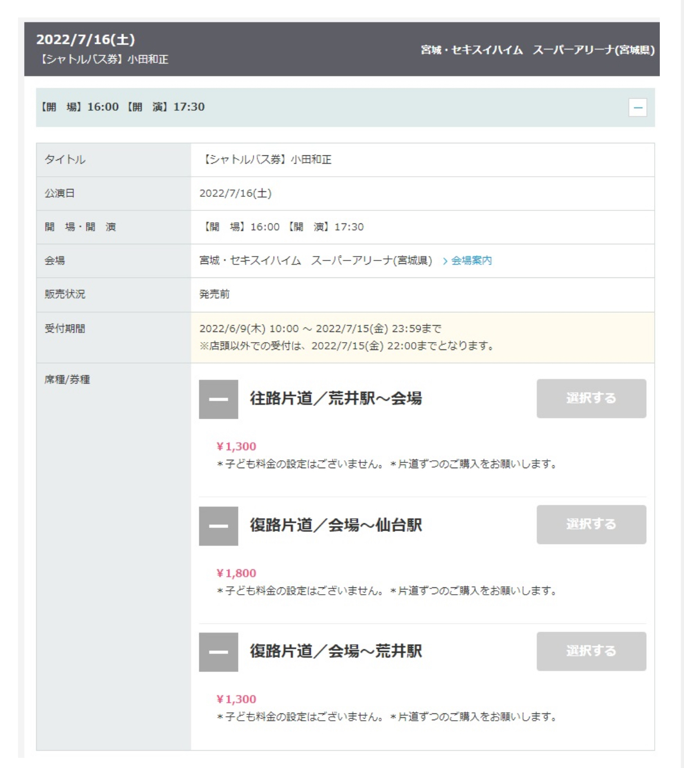Select the 復路片道／会場～荒井駅 ticket

coord(591,651)
